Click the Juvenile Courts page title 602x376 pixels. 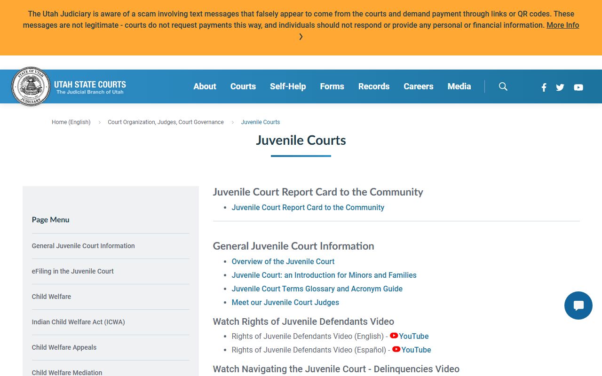(301, 140)
